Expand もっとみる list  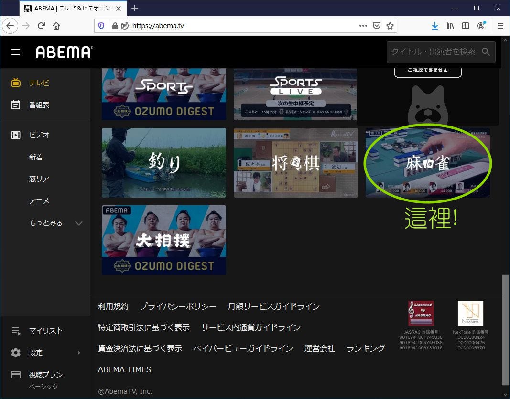(x=46, y=223)
